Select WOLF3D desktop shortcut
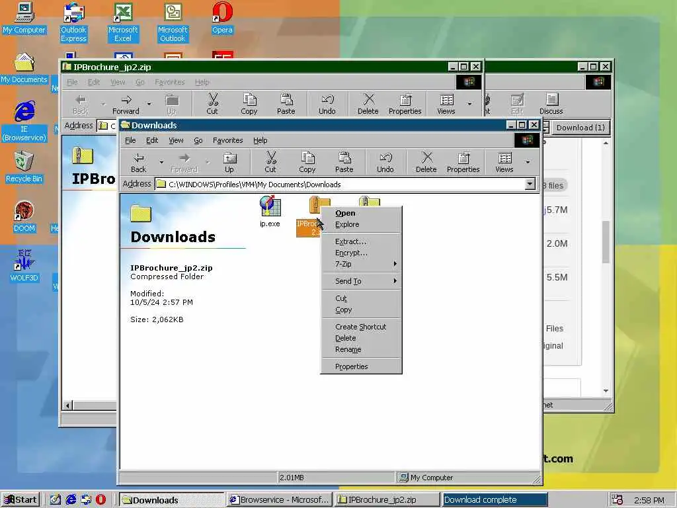Viewport: 677px width, 508px height. (24, 266)
